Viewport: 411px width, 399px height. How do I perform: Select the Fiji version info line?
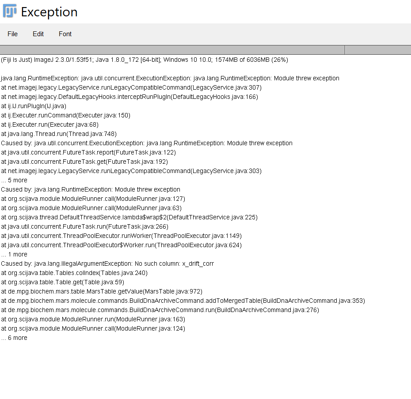[144, 60]
